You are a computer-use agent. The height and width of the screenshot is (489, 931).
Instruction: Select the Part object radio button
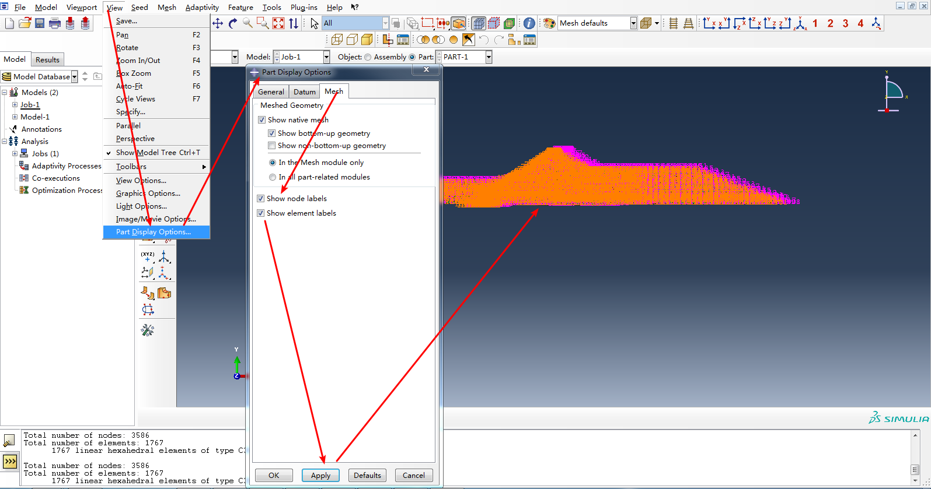point(412,57)
